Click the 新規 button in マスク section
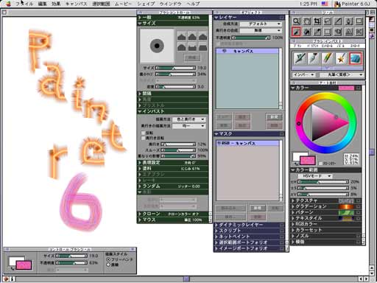The image size is (377, 283). pos(257,208)
